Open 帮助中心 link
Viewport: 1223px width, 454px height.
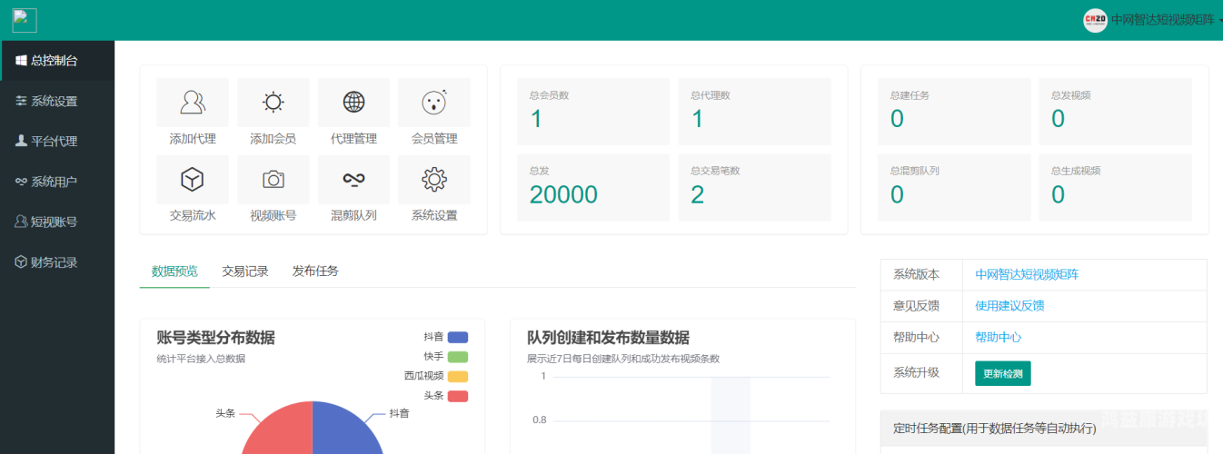click(x=998, y=337)
